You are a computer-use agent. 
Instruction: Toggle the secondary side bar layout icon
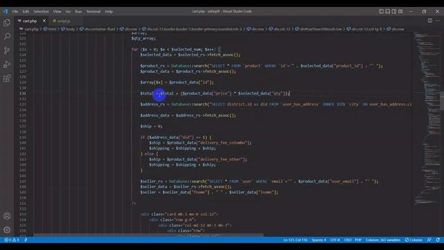[394, 11]
